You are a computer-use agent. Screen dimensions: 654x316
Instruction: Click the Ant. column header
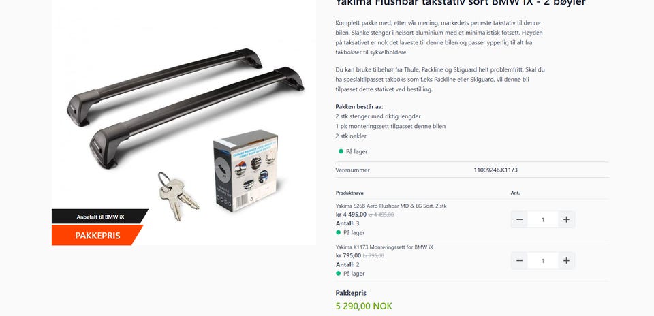pos(515,193)
